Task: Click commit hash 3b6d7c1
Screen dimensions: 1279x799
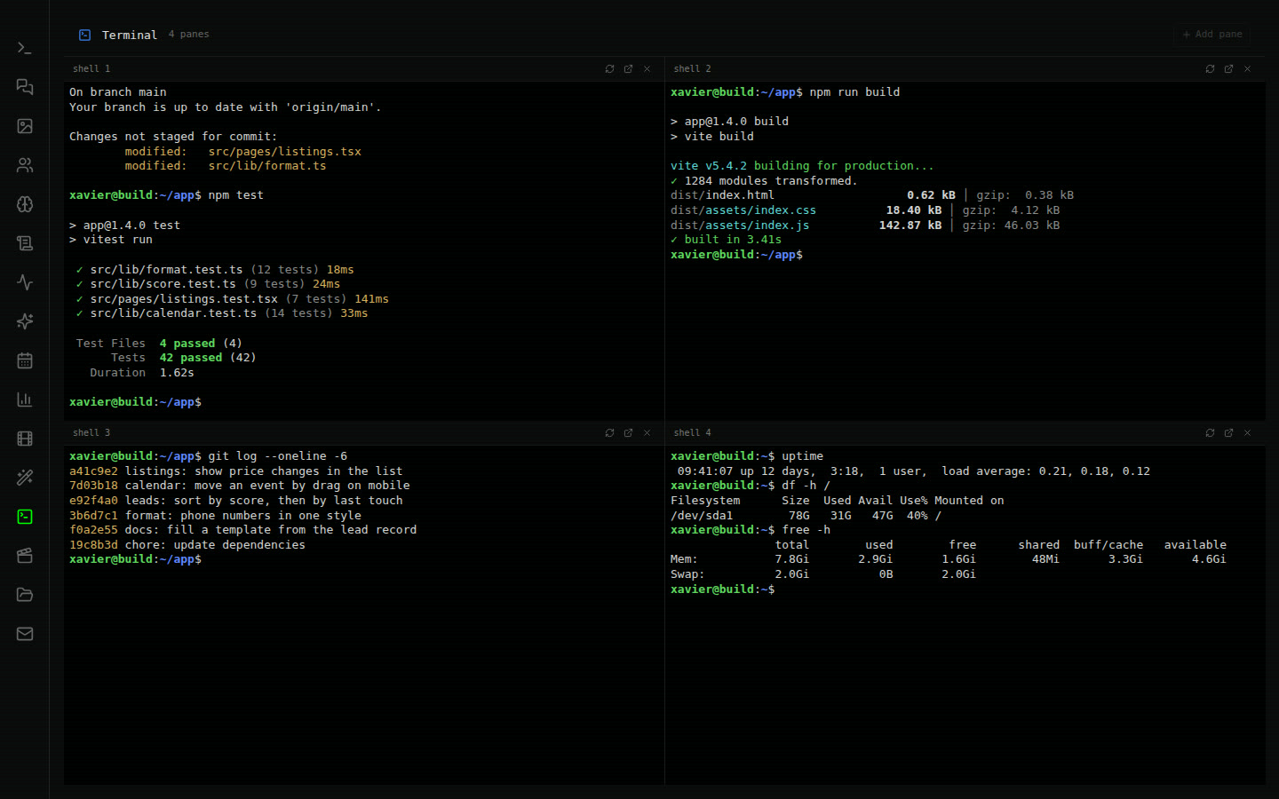Action: 93,516
